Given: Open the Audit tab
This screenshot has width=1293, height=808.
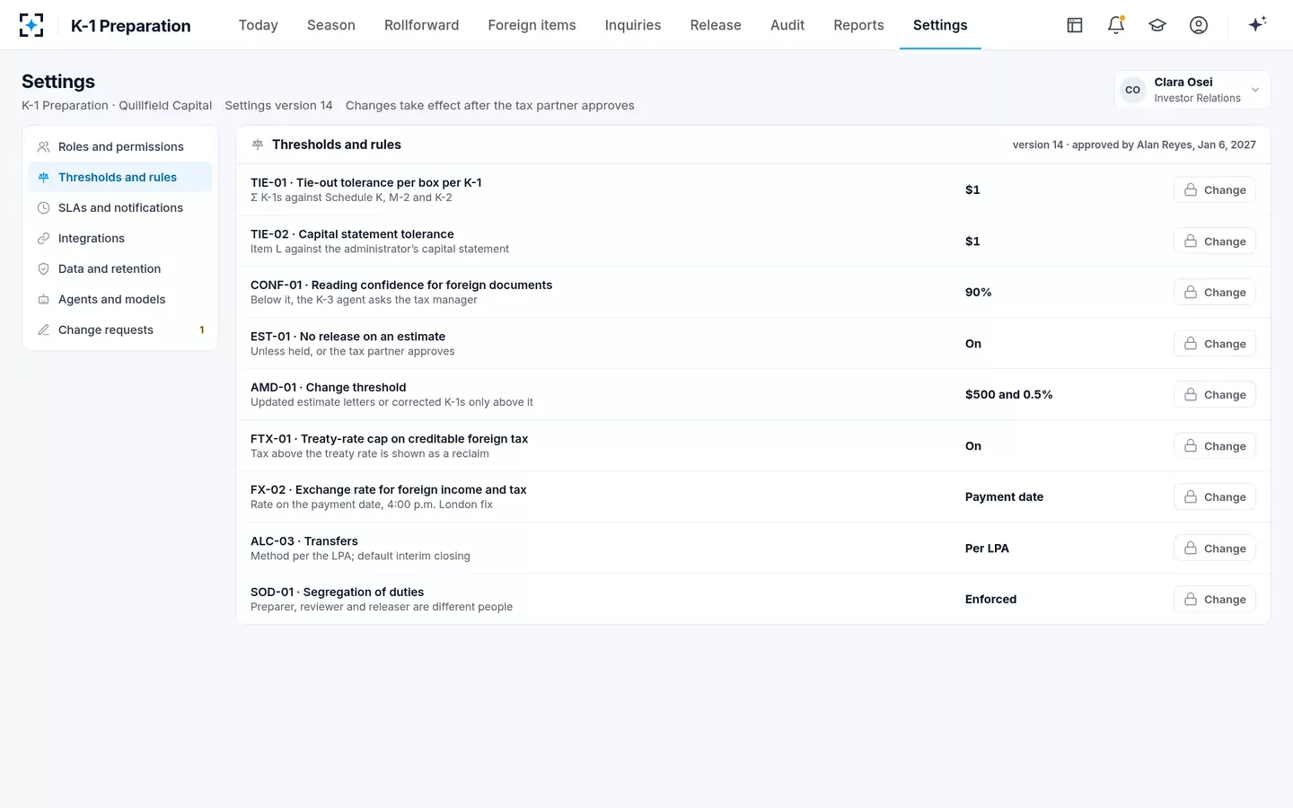Looking at the screenshot, I should (787, 25).
